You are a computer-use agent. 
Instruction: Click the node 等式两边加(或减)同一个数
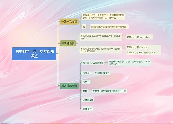click(x=101, y=37)
